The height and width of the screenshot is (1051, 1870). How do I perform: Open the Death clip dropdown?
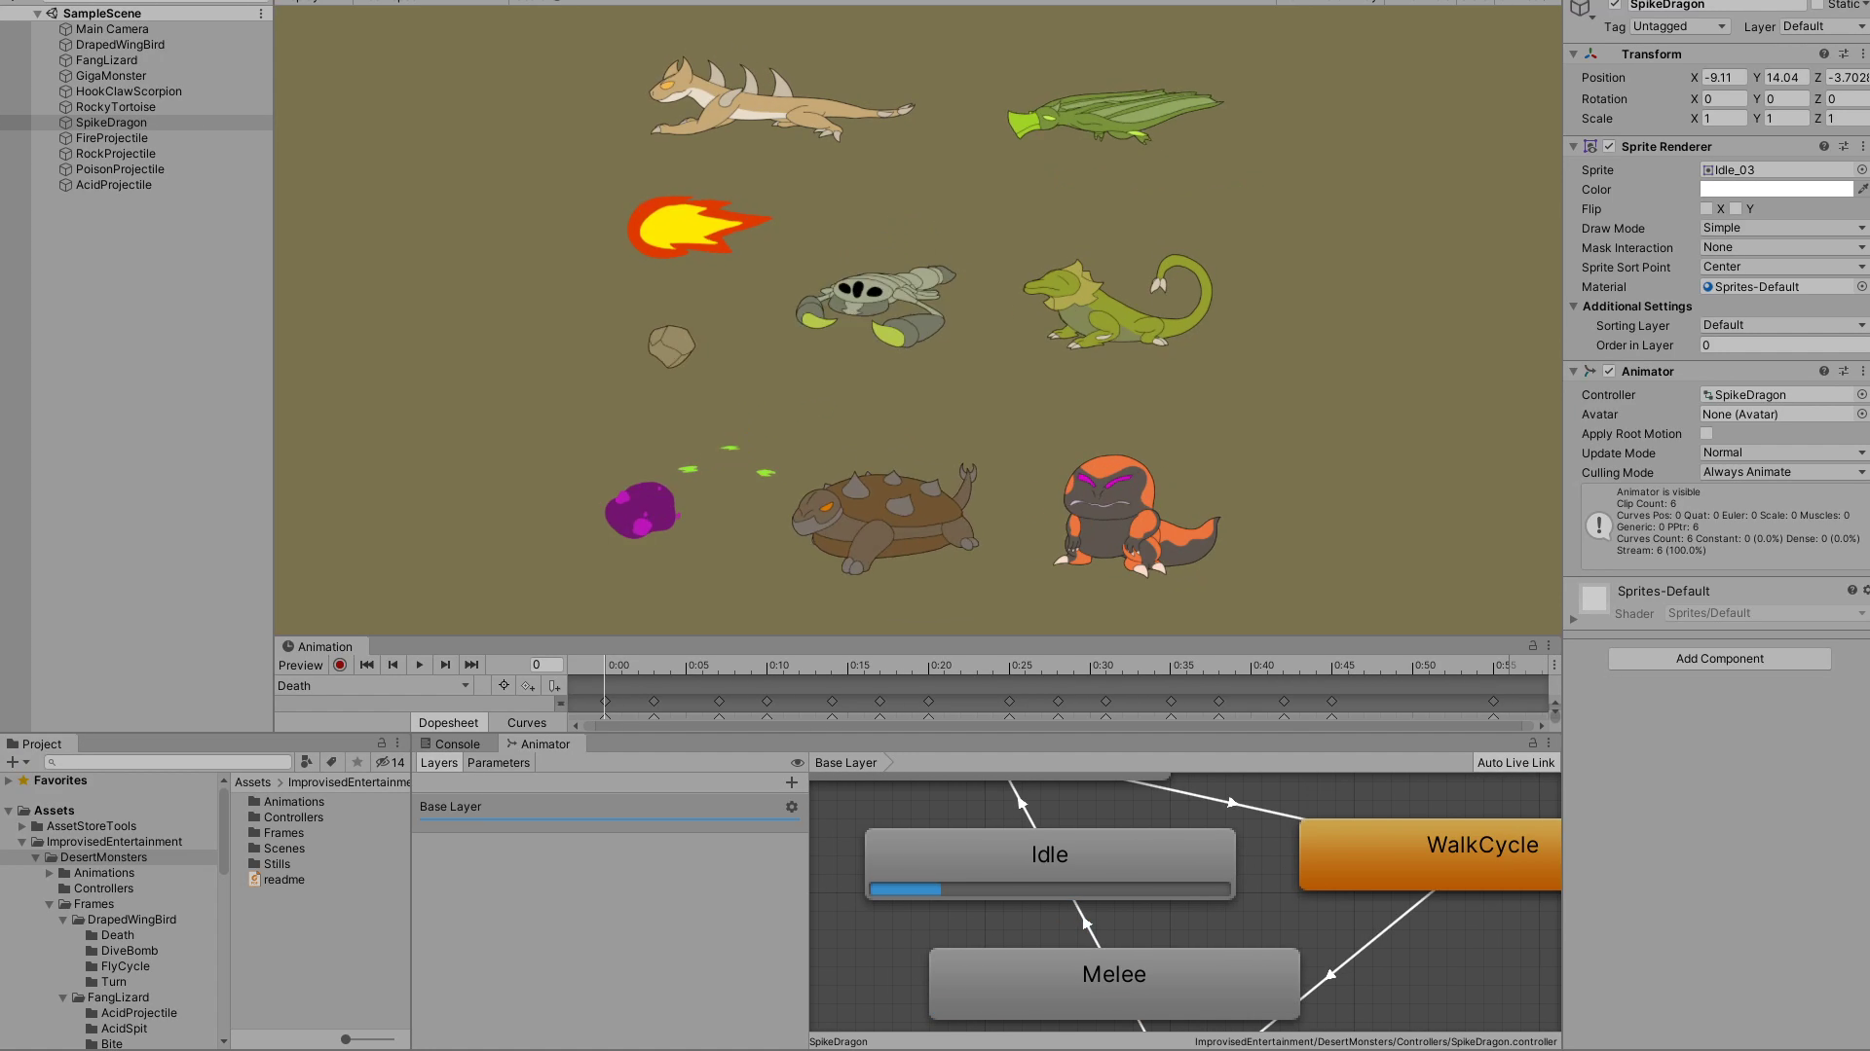[x=374, y=686]
